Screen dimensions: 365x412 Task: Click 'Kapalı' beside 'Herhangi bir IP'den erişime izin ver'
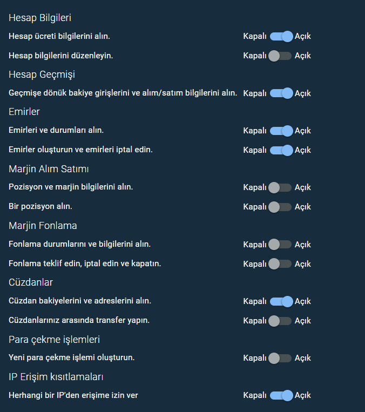(255, 396)
